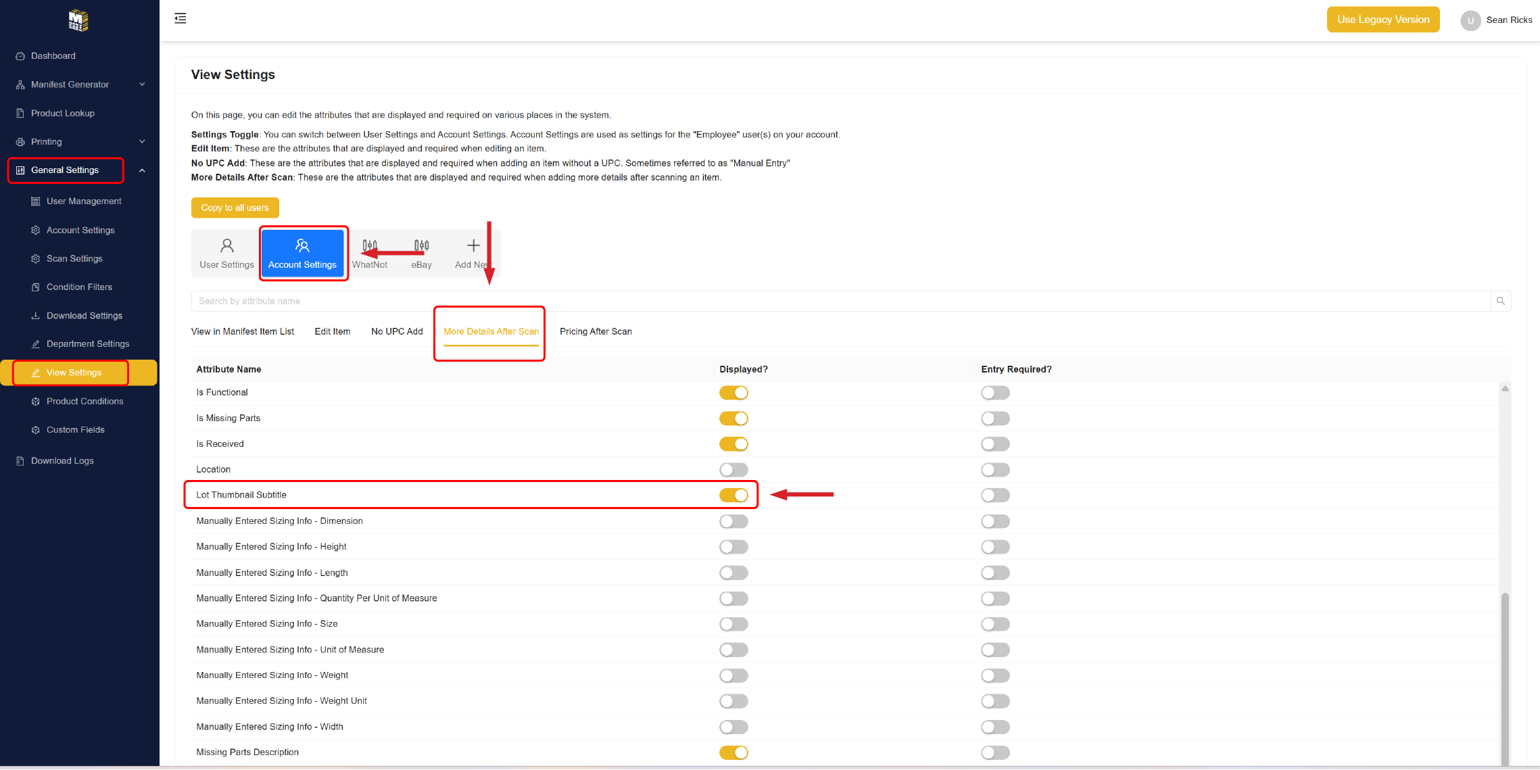Click the search magnifier icon
Screen dimensions: 1540x770
pos(1501,301)
